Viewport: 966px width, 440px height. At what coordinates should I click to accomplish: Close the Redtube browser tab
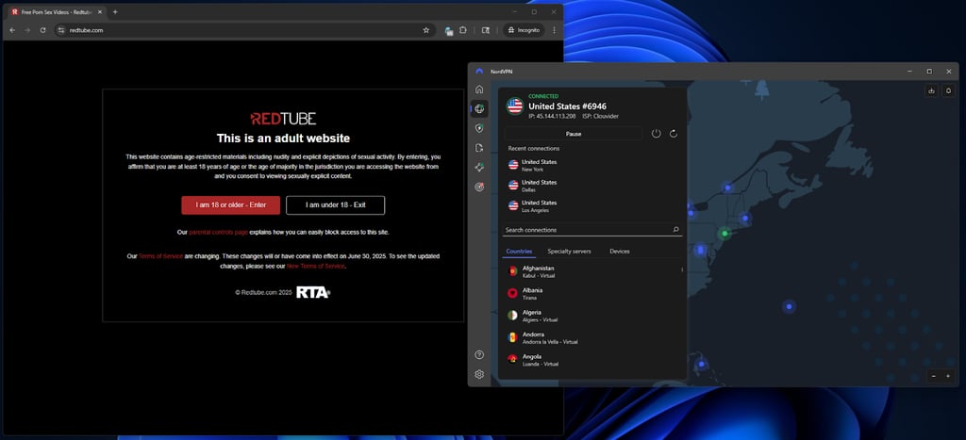(100, 11)
